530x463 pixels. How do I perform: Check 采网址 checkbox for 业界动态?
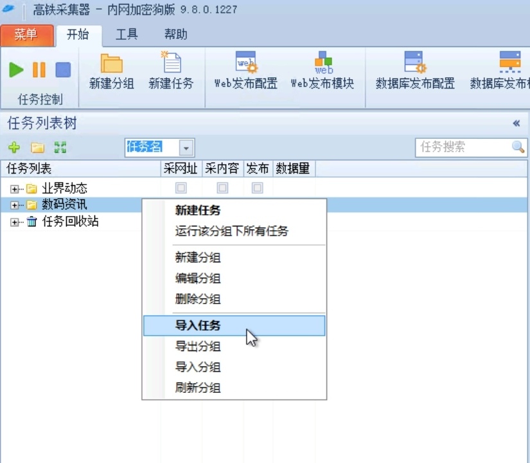(181, 187)
